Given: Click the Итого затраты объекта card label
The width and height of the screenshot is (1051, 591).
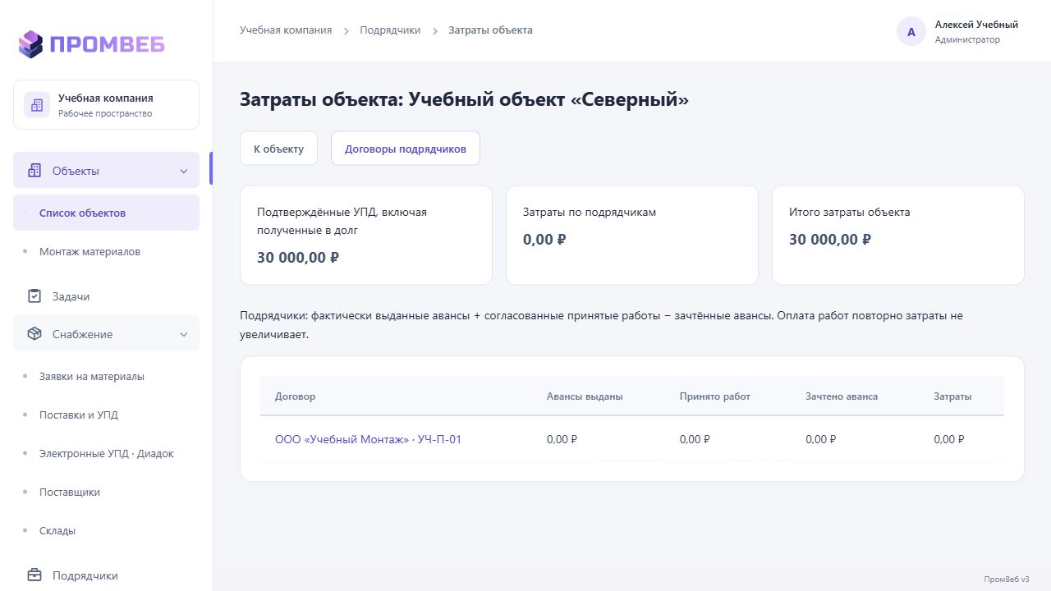Looking at the screenshot, I should click(850, 212).
